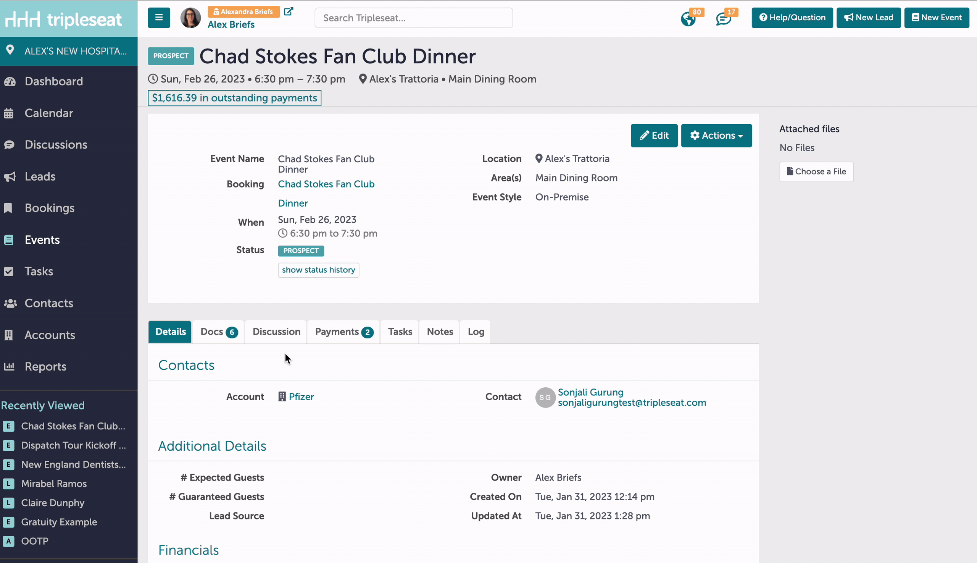Screen dimensions: 977x563
Task: Open the Discussion tab
Action: pyautogui.click(x=276, y=332)
